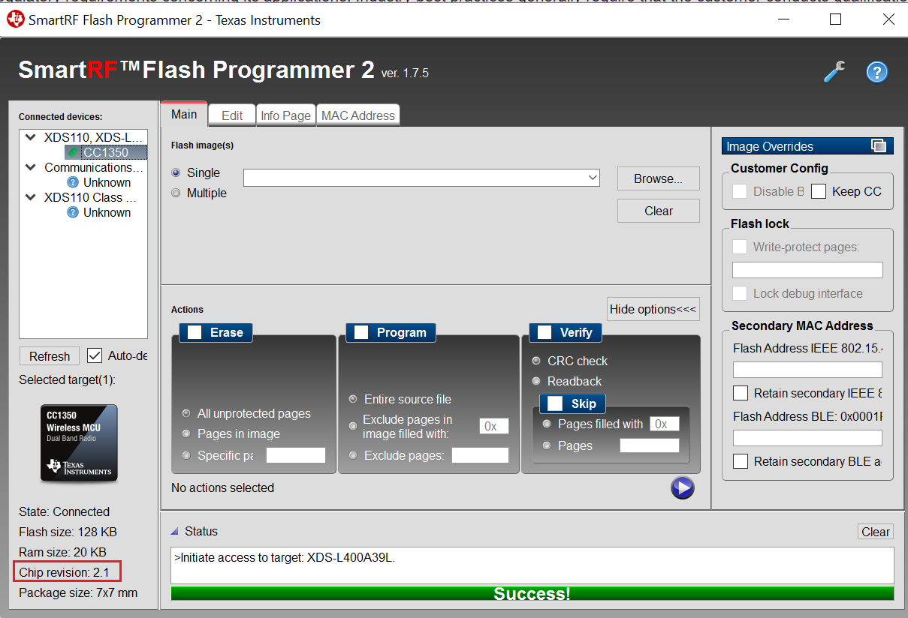
Task: Select Pages filled with skip option
Action: click(x=546, y=424)
